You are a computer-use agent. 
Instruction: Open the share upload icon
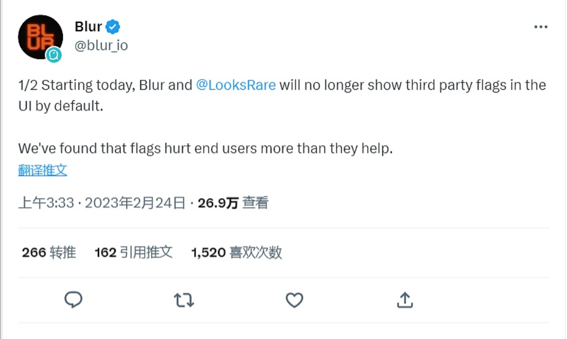[405, 300]
